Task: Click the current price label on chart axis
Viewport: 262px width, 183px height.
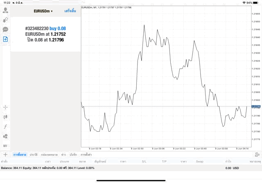Action: point(256,106)
